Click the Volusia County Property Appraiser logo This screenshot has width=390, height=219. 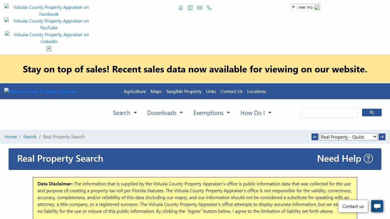tap(41, 91)
